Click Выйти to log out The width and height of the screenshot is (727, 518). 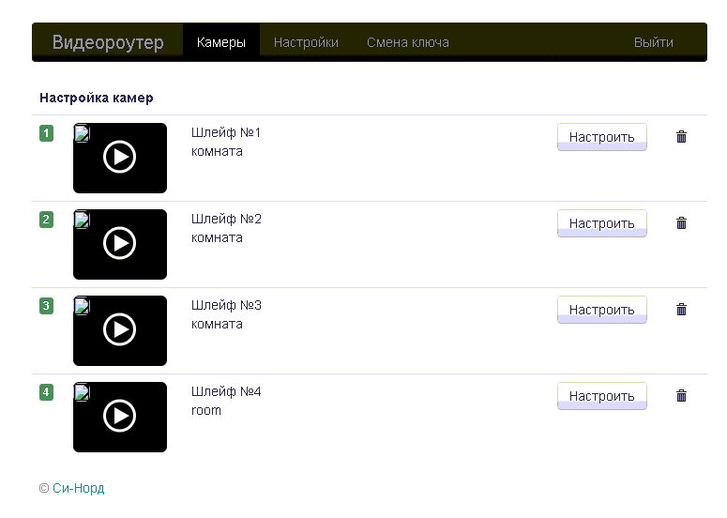pos(653,42)
